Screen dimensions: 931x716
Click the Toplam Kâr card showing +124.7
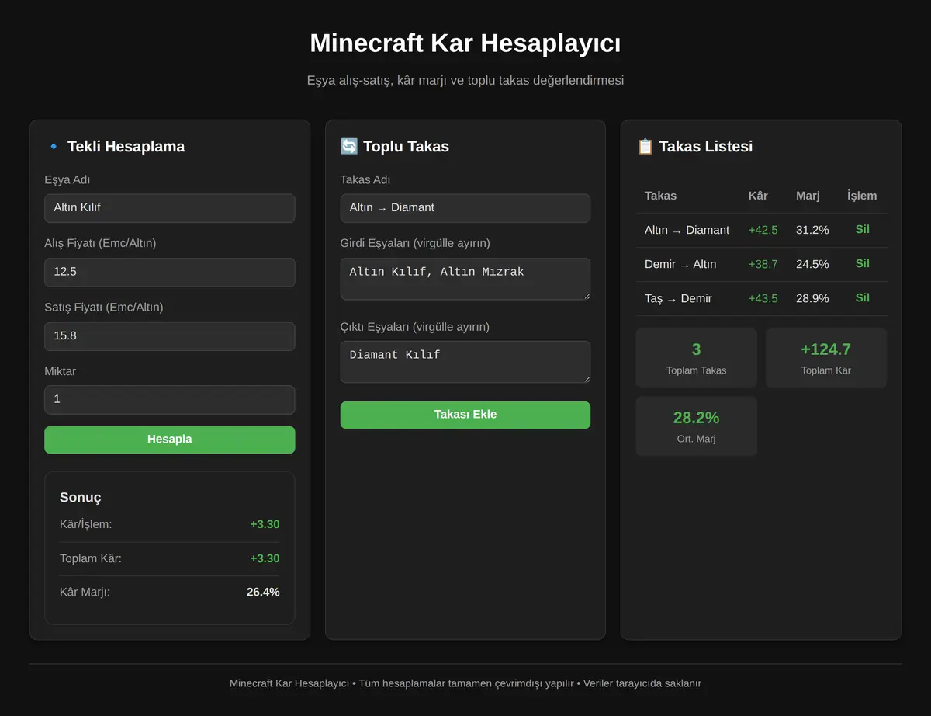(825, 357)
